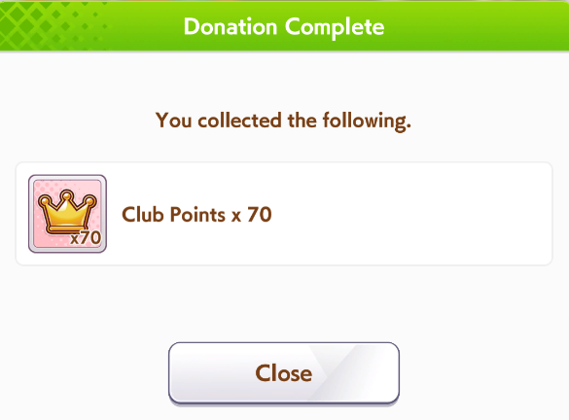The width and height of the screenshot is (569, 420).
Task: Click the words 'Club Points' in the reward name
Action: [173, 214]
